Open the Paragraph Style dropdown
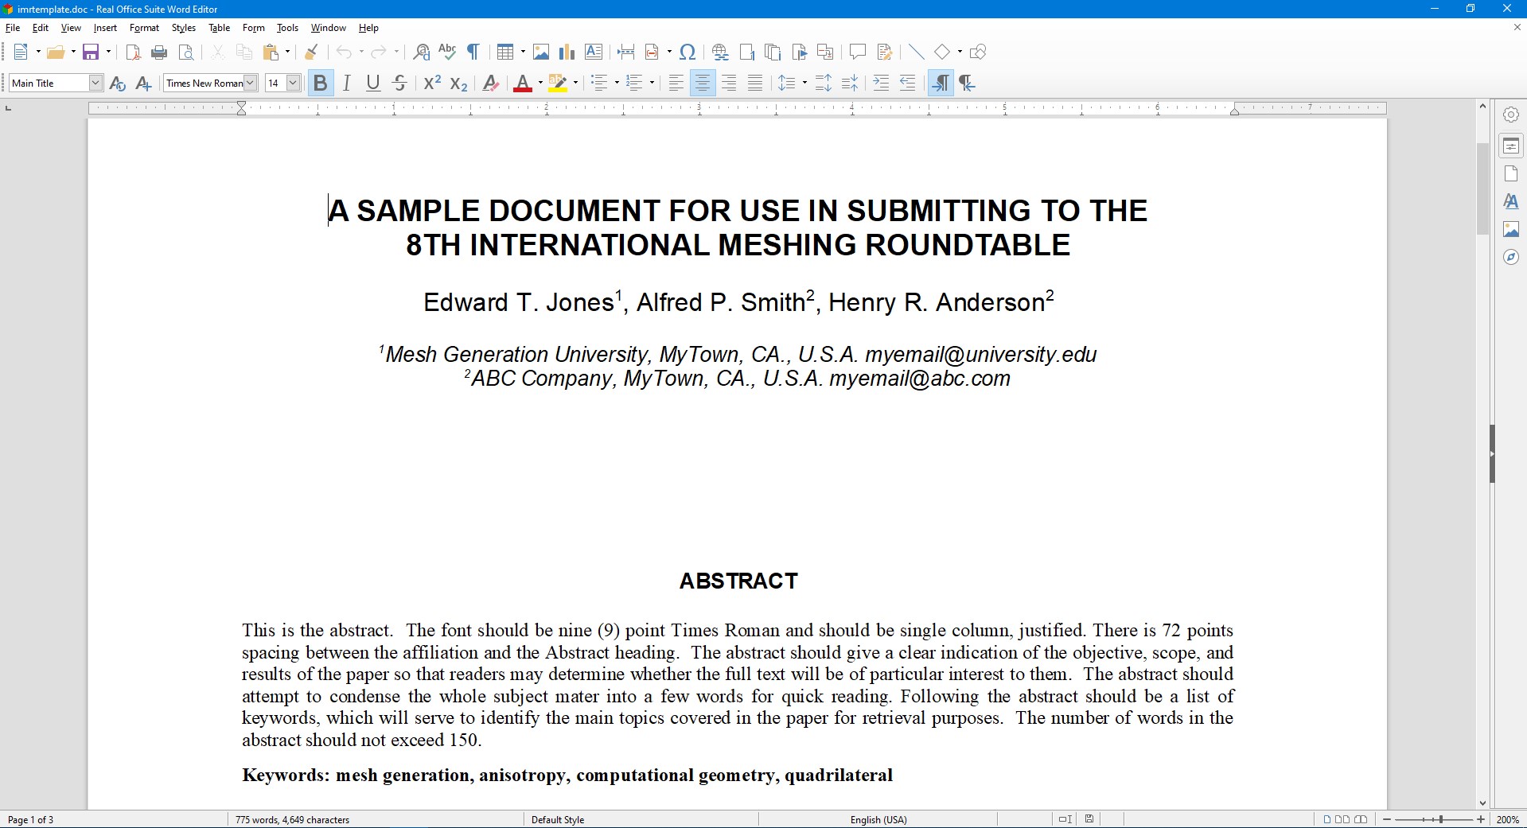 tap(95, 83)
